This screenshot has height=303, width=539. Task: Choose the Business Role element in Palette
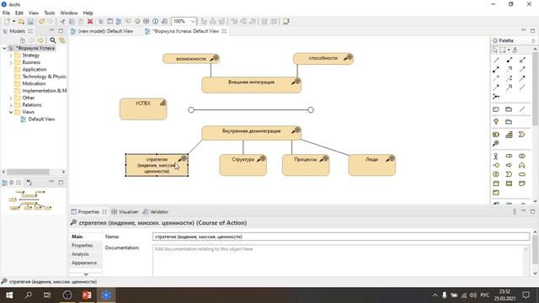click(x=509, y=156)
